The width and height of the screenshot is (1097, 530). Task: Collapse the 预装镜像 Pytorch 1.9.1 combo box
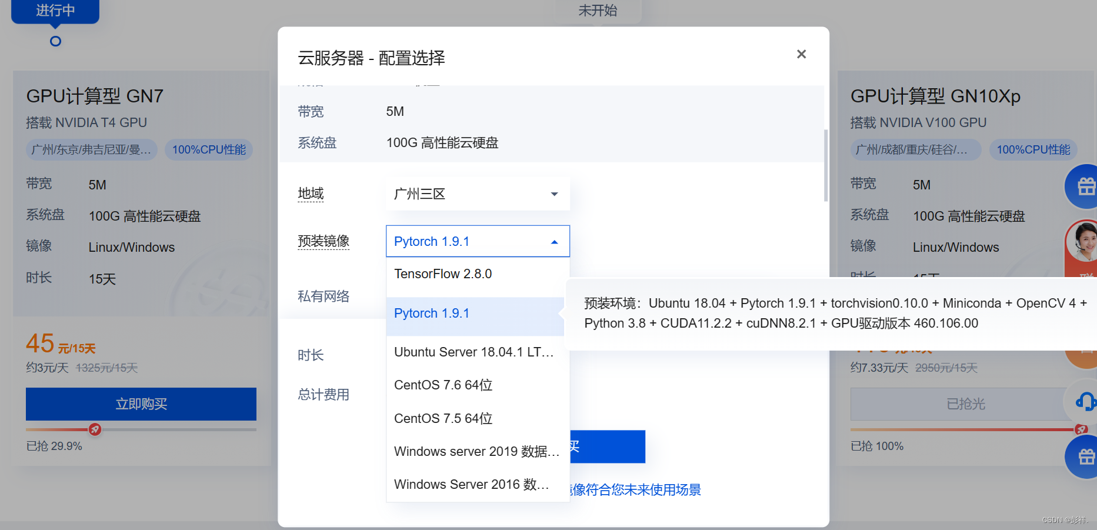point(478,241)
